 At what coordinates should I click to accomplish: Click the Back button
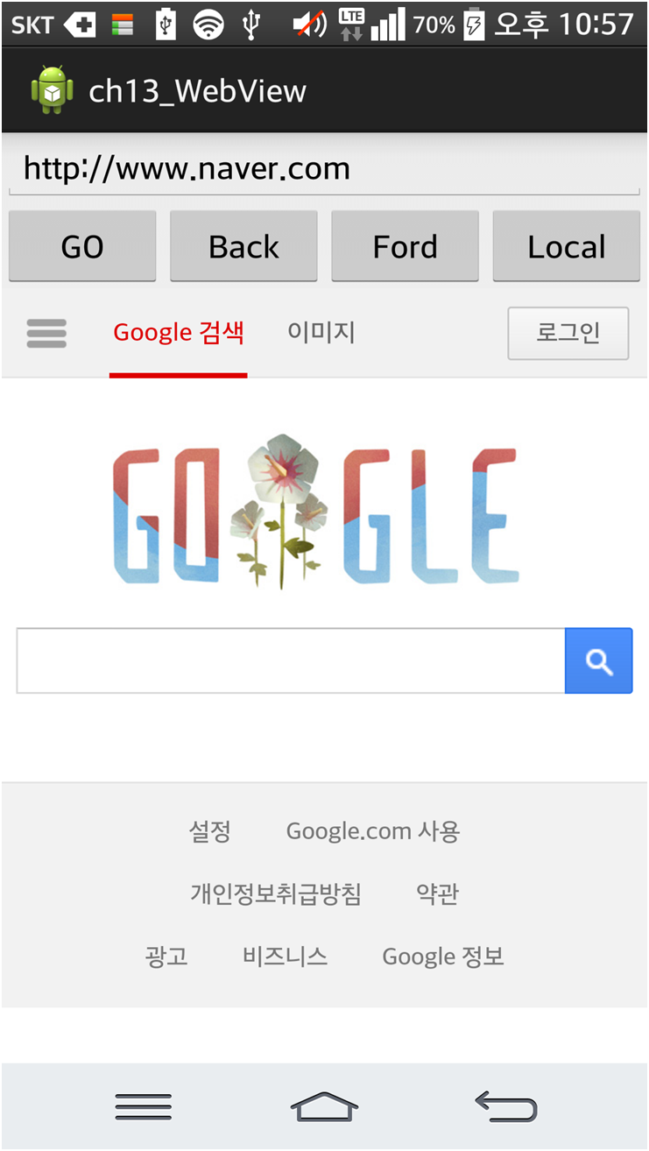(243, 246)
